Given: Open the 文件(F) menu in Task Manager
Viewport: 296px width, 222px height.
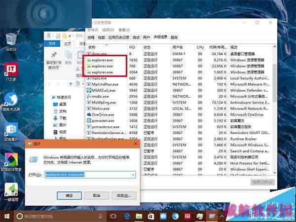Looking at the screenshot, I should [x=93, y=30].
